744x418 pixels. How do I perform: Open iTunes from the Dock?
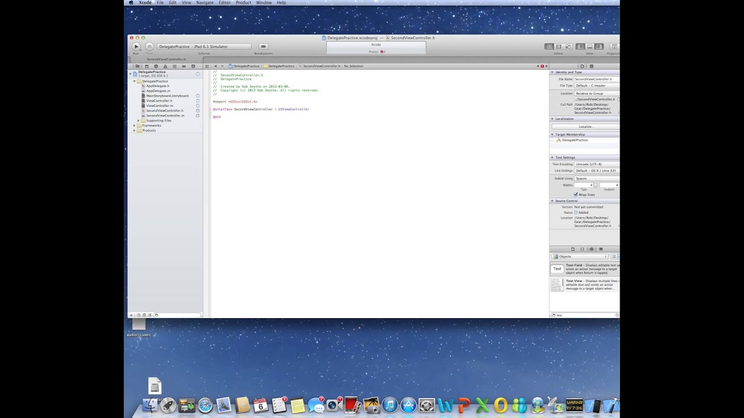click(390, 405)
